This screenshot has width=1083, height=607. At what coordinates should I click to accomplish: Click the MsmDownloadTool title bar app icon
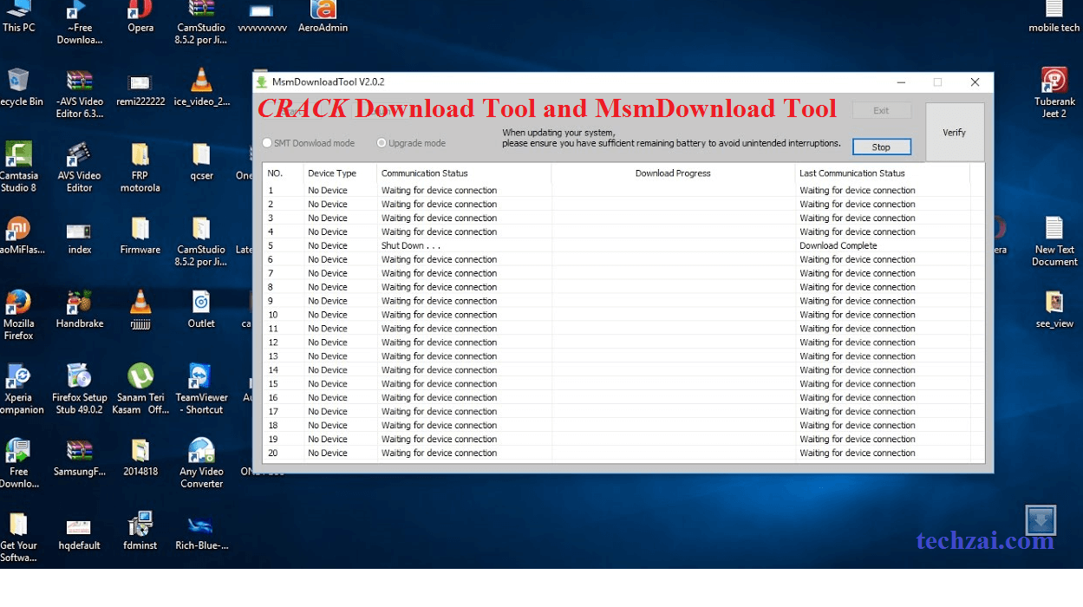pyautogui.click(x=262, y=82)
